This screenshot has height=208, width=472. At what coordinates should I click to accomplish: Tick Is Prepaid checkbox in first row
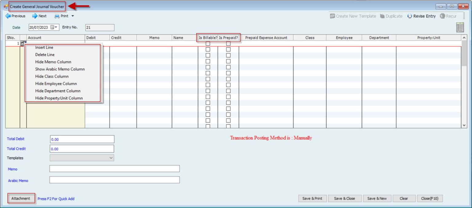(228, 43)
